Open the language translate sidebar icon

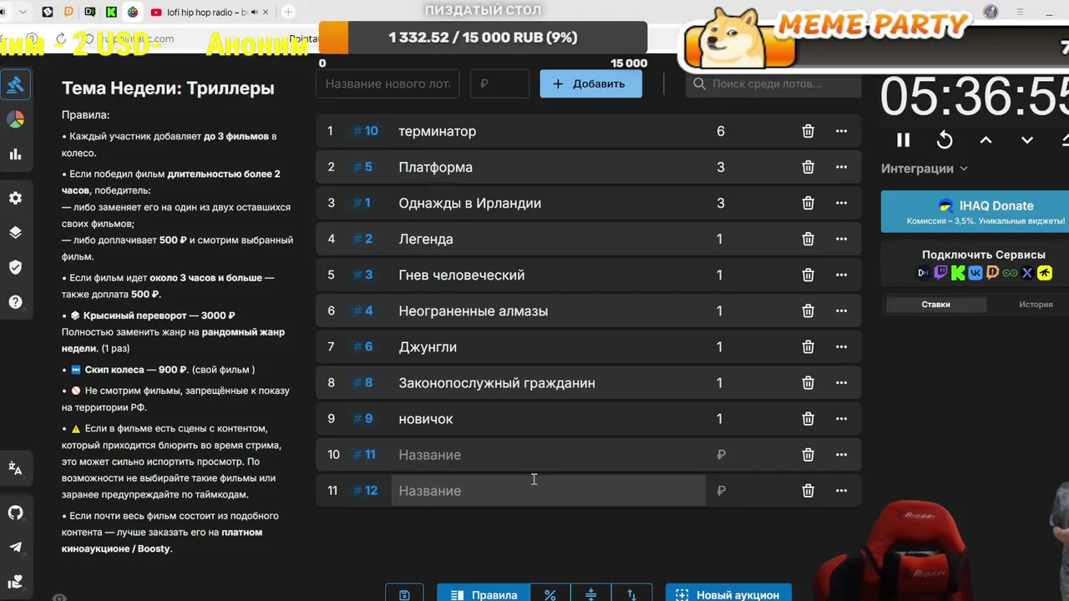point(15,468)
